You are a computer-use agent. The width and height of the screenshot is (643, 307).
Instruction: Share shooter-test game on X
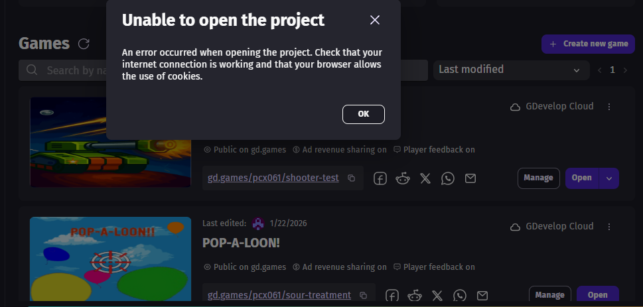pyautogui.click(x=425, y=178)
